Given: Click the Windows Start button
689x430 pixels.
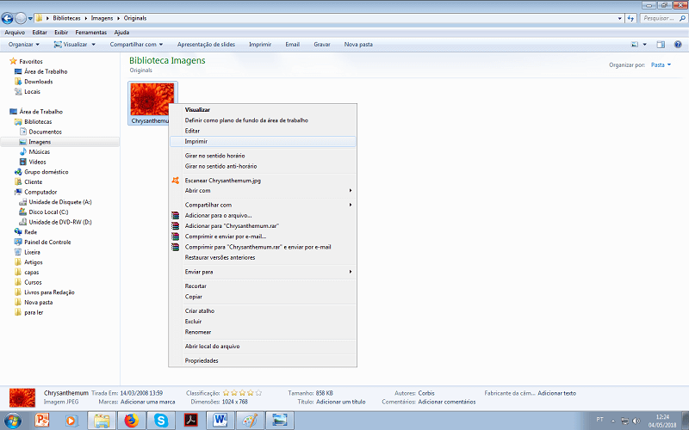Looking at the screenshot, I should tap(13, 421).
